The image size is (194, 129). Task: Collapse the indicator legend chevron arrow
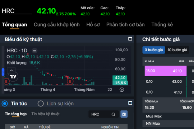point(11,70)
